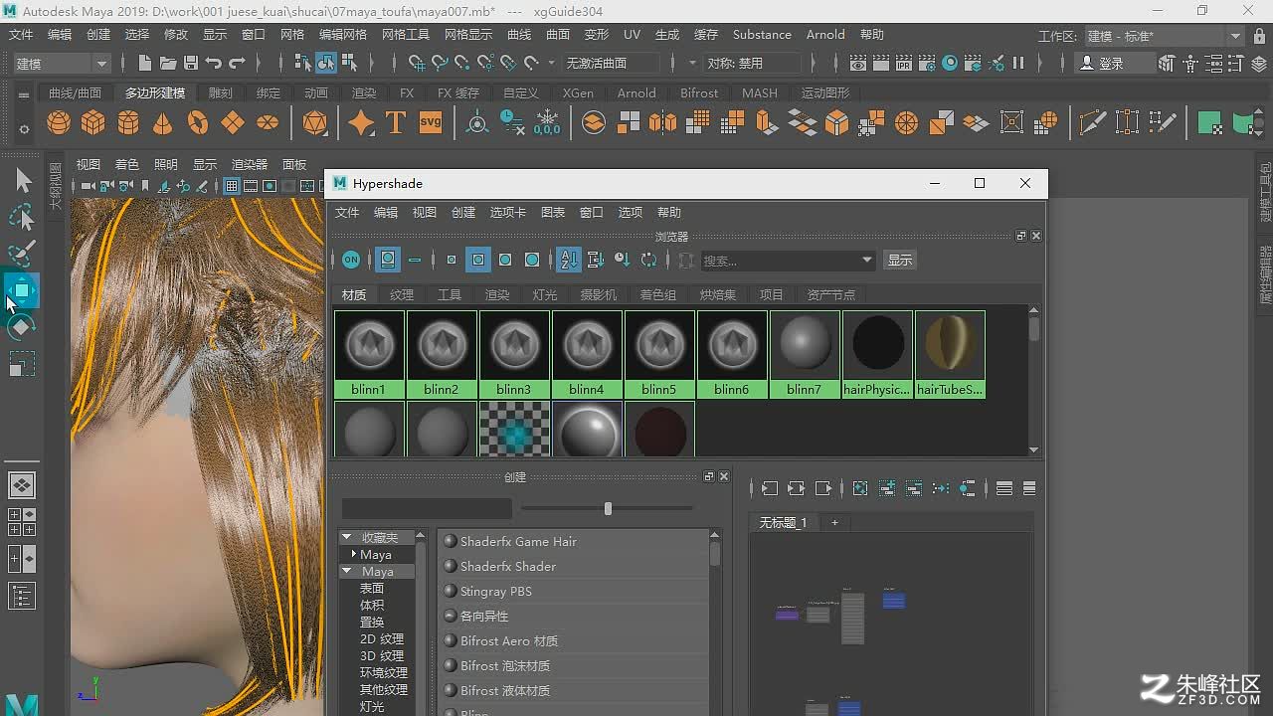Switch to the 灯光 tab in Hypershade
Screen dimensions: 1273x716
(545, 294)
